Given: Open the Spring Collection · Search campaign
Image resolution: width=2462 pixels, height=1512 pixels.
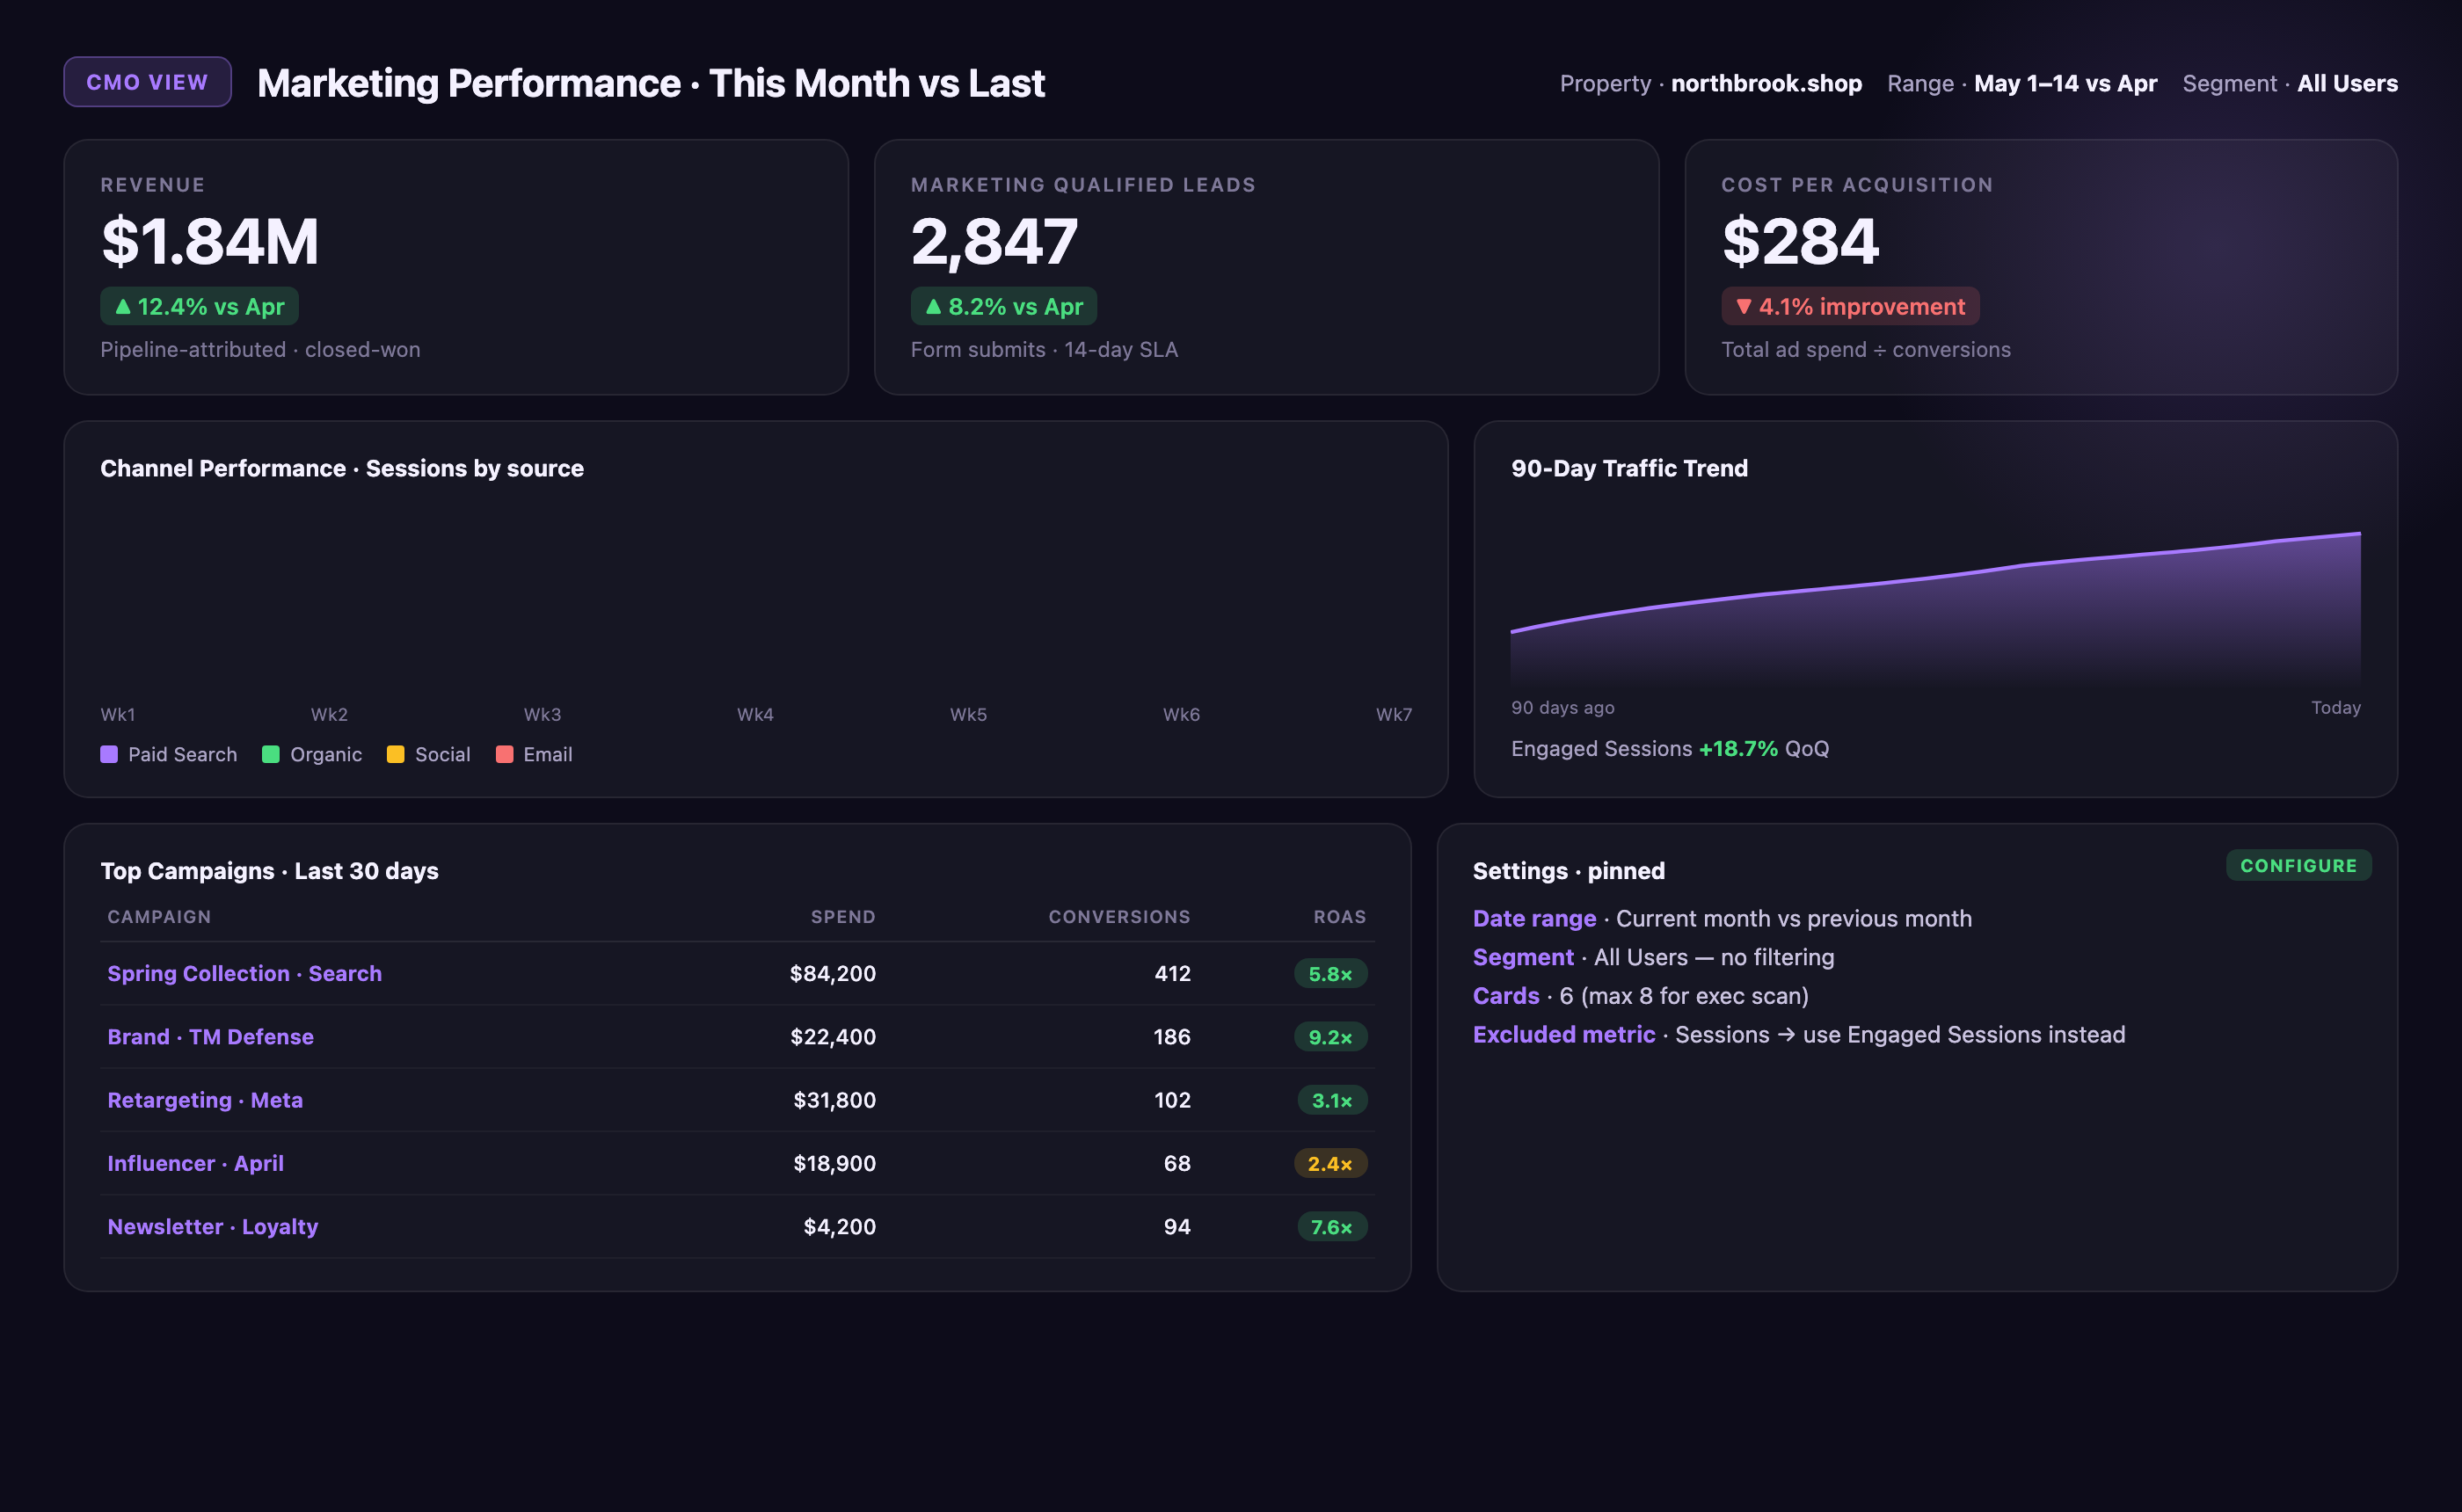Looking at the screenshot, I should (244, 973).
